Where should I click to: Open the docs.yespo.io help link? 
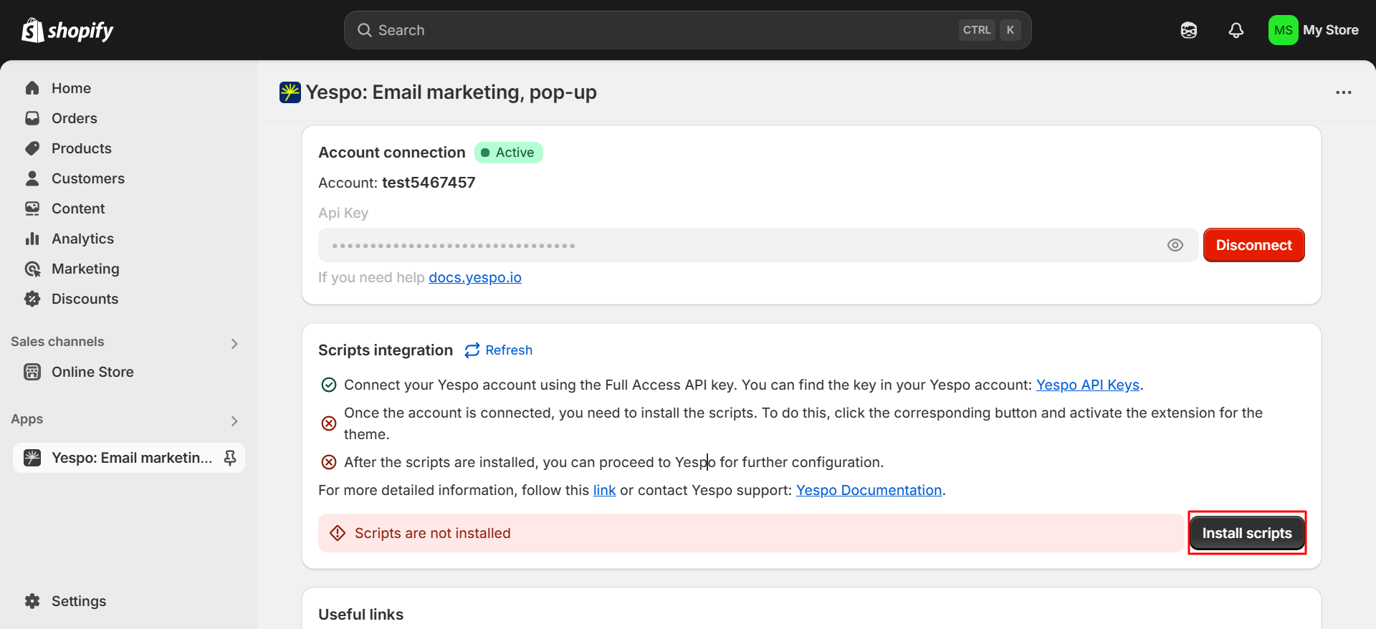[475, 277]
